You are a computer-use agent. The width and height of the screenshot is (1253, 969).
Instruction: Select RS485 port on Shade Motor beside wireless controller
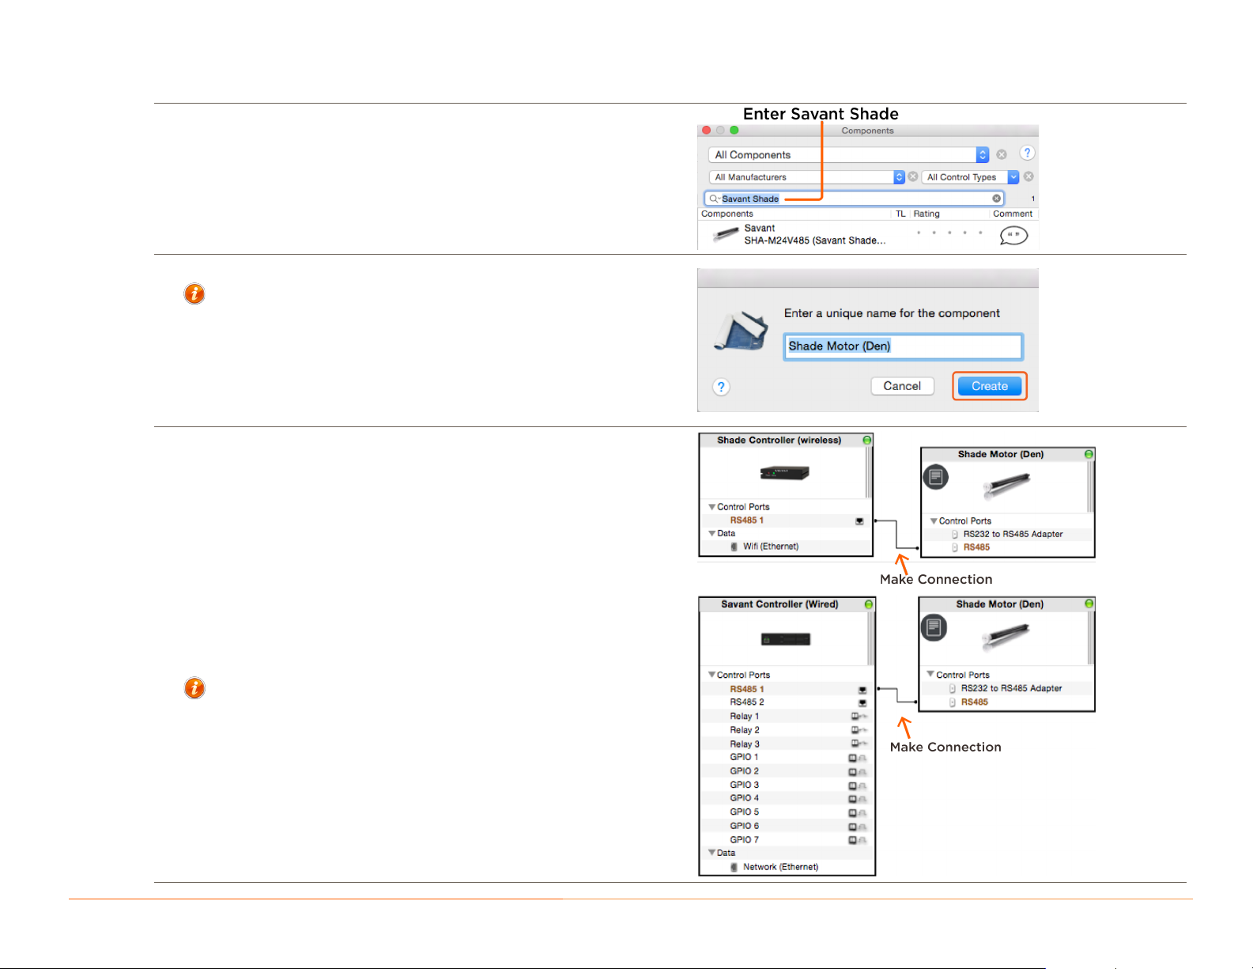976,547
